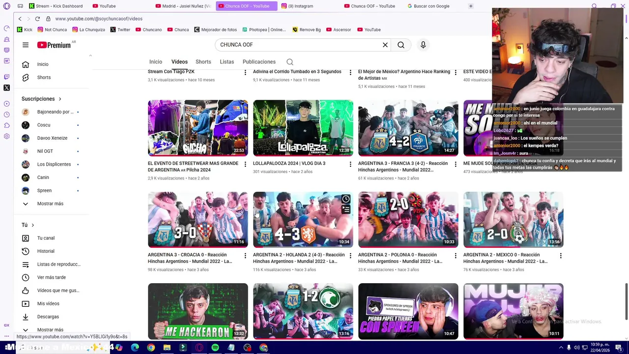Open the Photopea bookmark

click(x=264, y=29)
